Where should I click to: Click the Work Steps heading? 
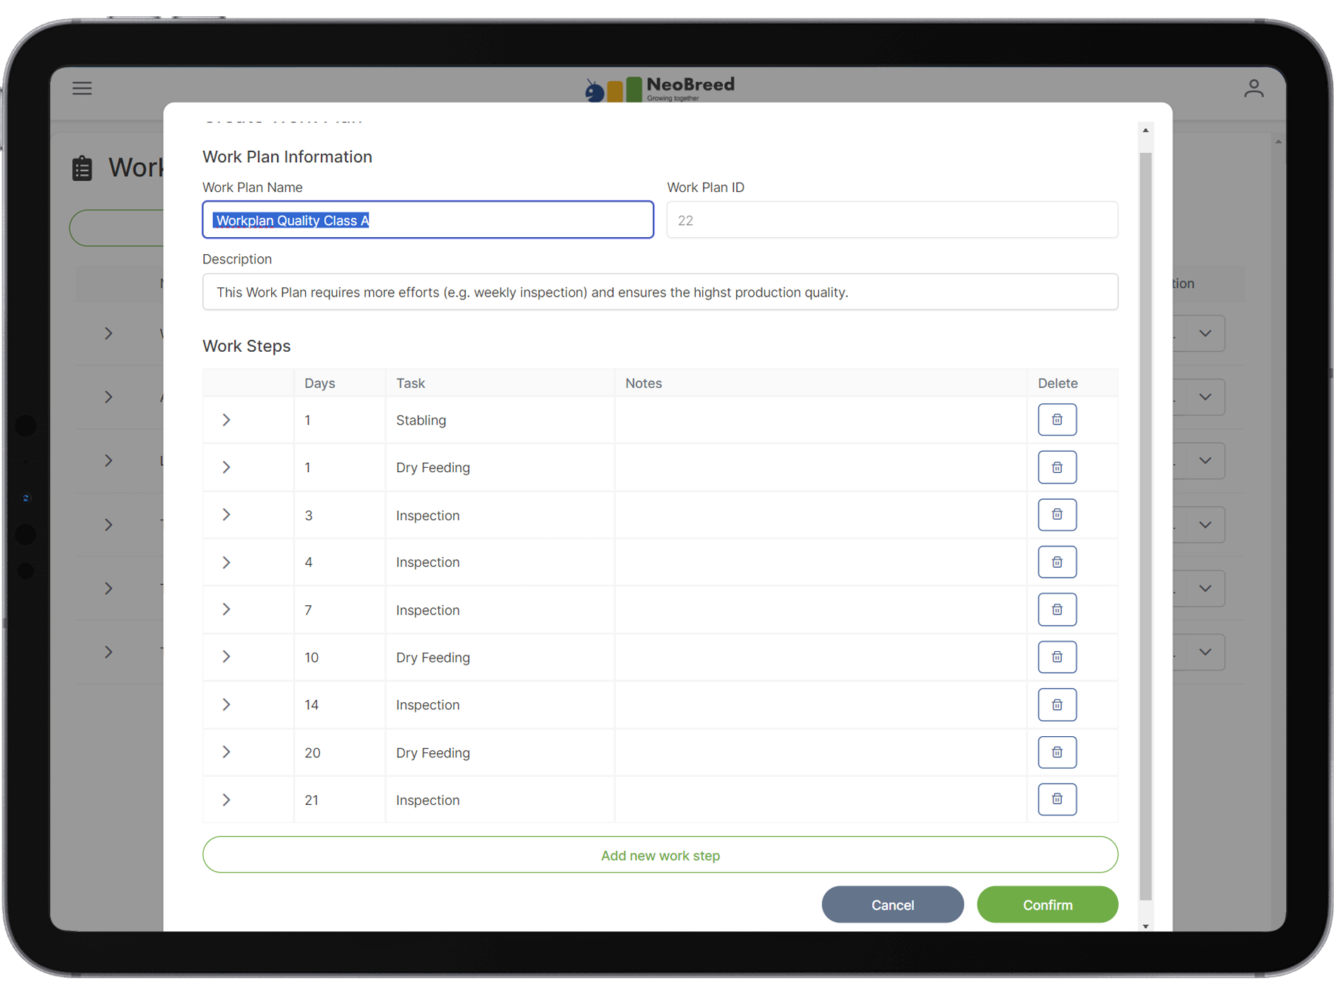point(246,346)
